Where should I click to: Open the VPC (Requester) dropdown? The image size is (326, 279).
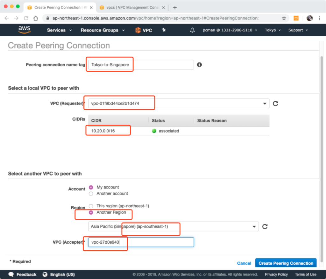coord(179,104)
